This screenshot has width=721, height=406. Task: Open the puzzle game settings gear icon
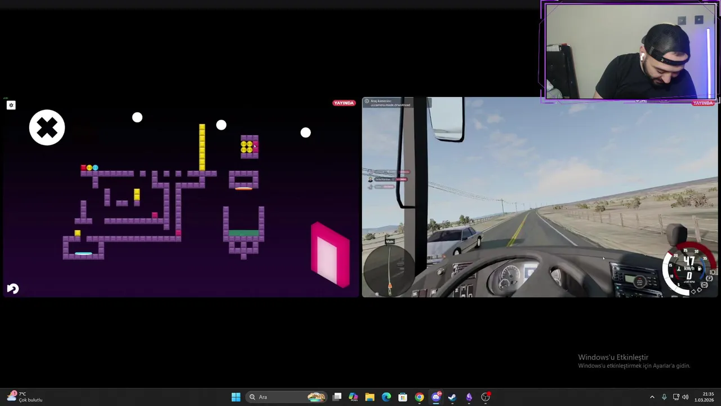[x=11, y=105]
